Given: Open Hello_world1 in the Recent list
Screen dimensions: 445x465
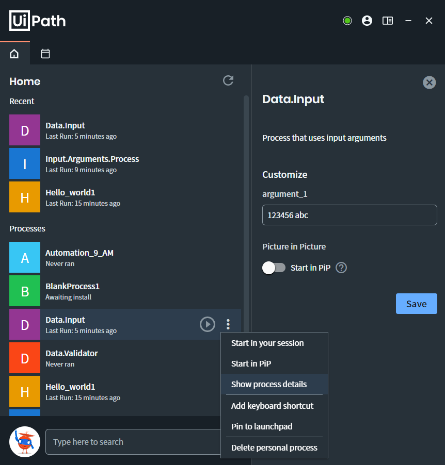Looking at the screenshot, I should click(x=125, y=197).
